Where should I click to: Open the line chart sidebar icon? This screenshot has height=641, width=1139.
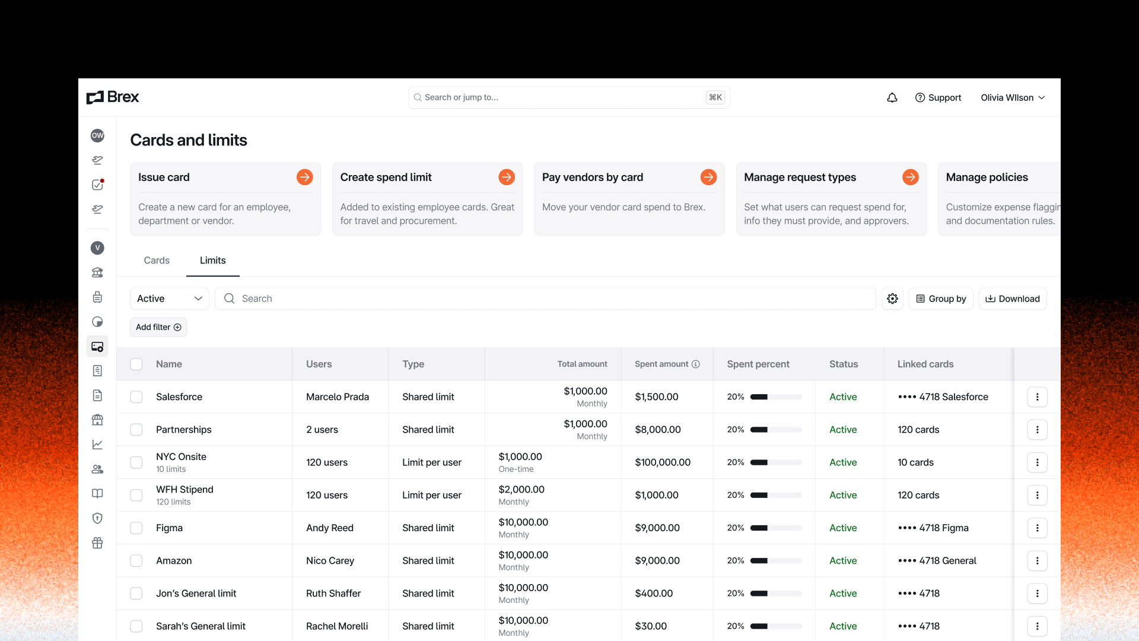(97, 445)
